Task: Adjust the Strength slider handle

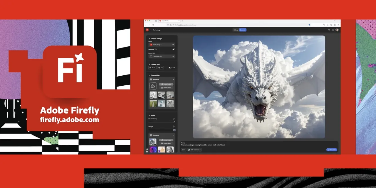Action: pyautogui.click(x=174, y=130)
